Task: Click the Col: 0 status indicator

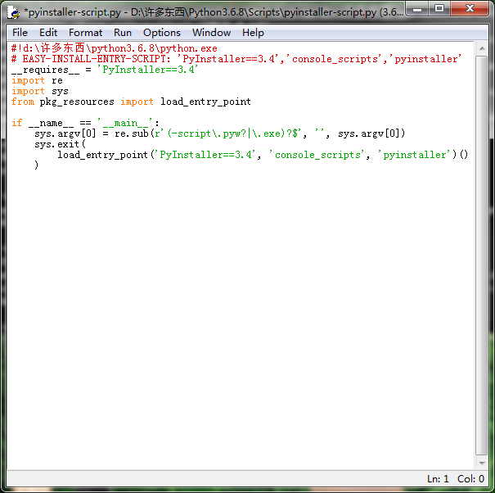Action: coord(470,479)
